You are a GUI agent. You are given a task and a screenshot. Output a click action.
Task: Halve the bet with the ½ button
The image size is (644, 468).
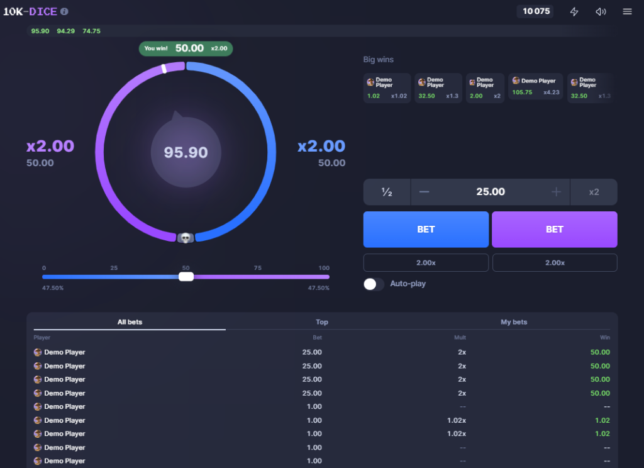tap(387, 192)
